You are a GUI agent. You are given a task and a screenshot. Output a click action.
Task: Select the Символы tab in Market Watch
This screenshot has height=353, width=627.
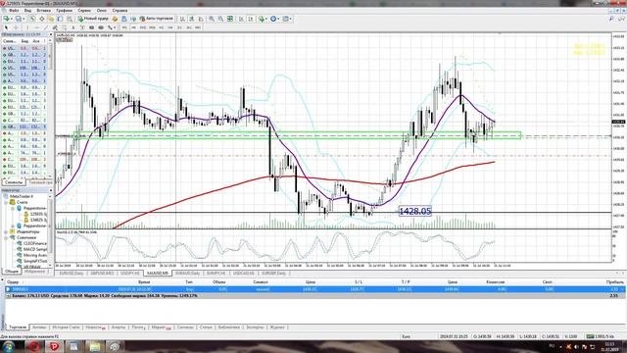coord(13,182)
